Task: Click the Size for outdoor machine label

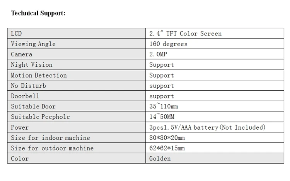Action: (52, 148)
